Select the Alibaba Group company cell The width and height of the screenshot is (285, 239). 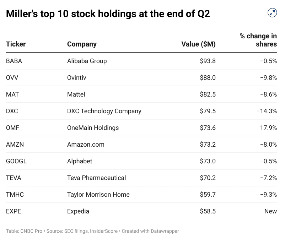point(87,61)
